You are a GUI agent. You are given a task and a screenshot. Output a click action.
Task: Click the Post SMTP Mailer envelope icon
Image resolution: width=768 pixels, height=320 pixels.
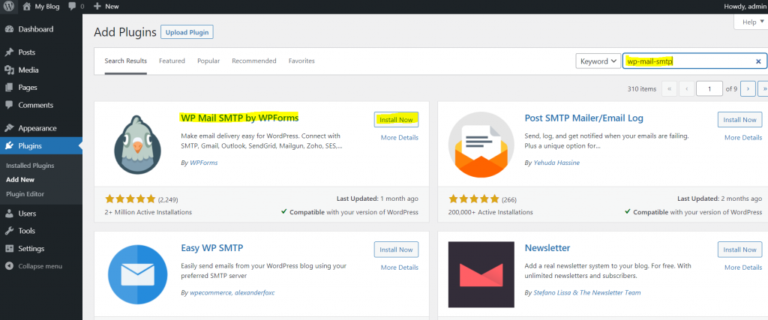[481, 145]
